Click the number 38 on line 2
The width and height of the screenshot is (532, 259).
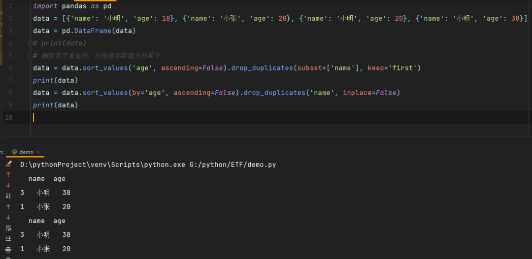coord(515,19)
